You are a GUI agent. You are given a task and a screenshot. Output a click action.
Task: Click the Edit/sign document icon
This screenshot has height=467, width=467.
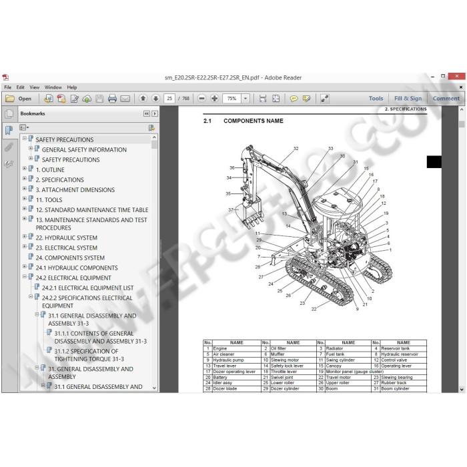(x=75, y=98)
